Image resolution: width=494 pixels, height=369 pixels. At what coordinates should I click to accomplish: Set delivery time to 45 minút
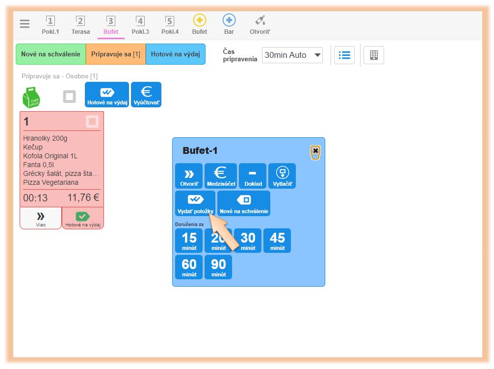click(277, 241)
